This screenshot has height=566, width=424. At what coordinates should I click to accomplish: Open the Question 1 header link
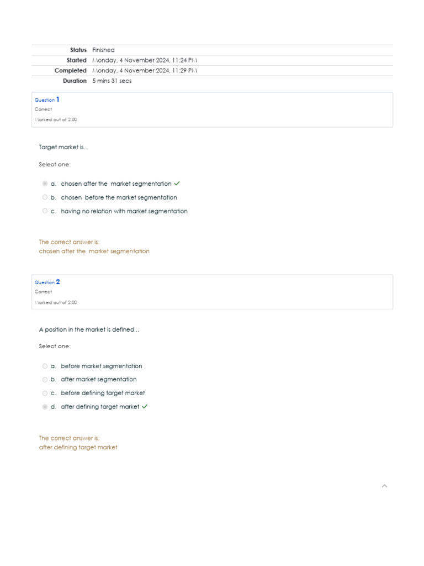click(x=47, y=100)
